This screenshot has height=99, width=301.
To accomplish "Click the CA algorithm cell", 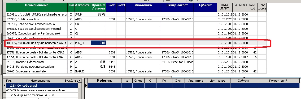I will [x=82, y=24].
